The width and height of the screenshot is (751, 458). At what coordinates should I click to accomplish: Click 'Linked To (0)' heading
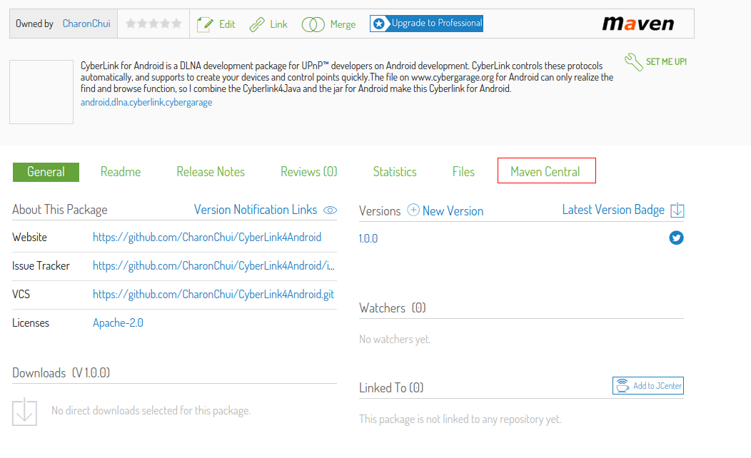click(391, 387)
